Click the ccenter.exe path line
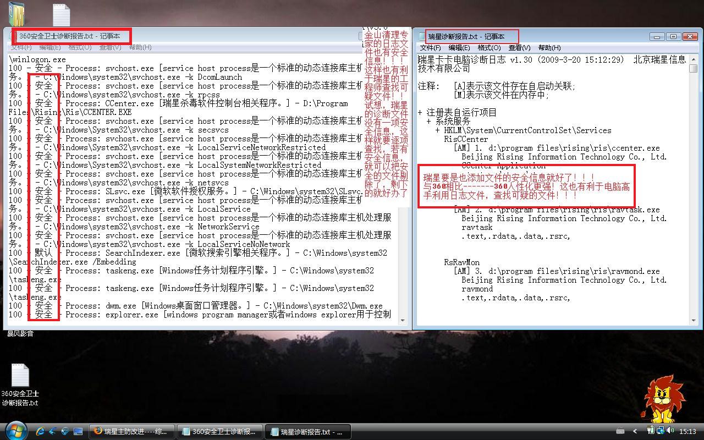Viewport: 704px width, 440px height. tap(557, 148)
